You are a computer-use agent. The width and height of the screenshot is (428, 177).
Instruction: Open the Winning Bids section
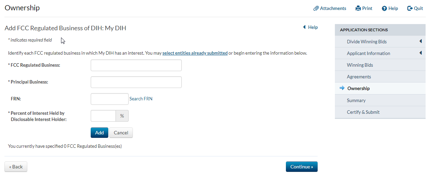click(360, 65)
